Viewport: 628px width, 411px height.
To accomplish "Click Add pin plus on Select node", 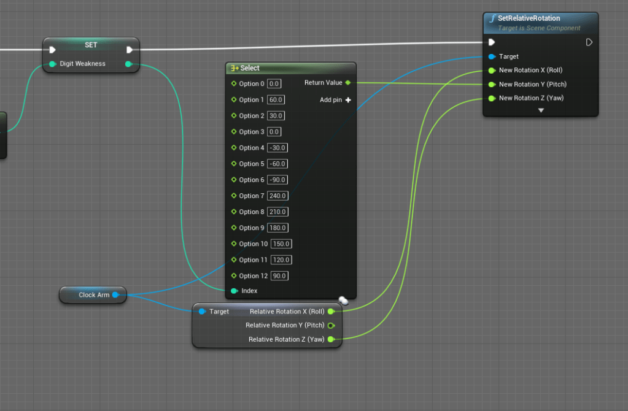I will pos(348,99).
